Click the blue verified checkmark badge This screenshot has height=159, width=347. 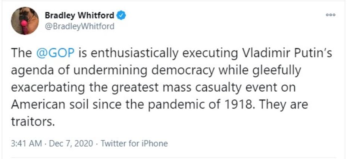122,16
